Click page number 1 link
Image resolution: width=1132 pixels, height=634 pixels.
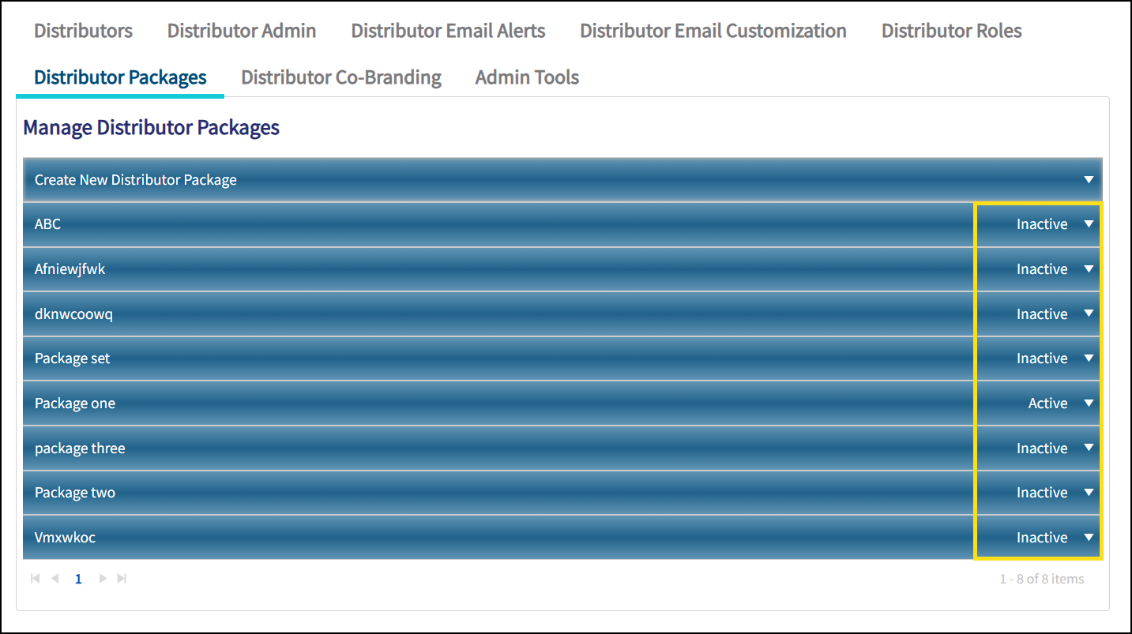(x=78, y=579)
